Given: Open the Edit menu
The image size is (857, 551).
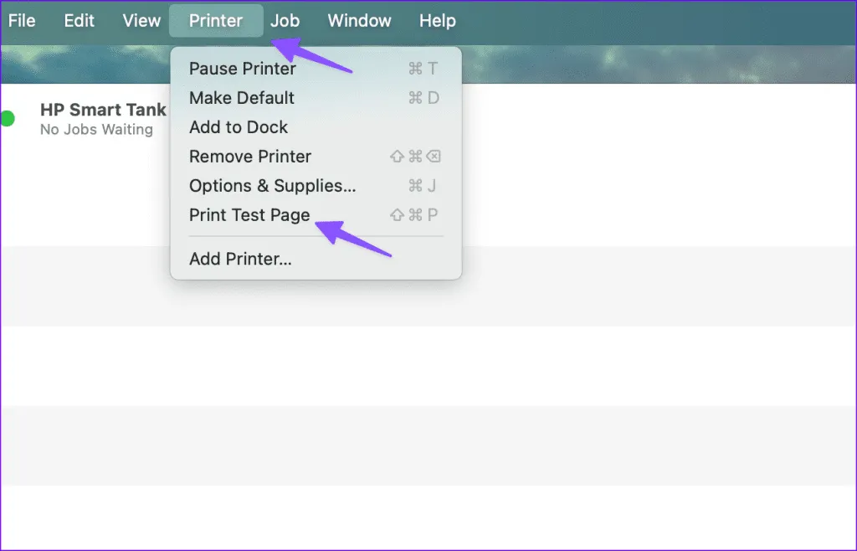Looking at the screenshot, I should (x=80, y=21).
